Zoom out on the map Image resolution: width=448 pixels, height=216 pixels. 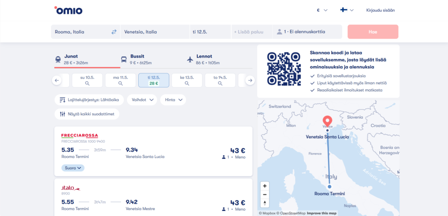point(265,195)
